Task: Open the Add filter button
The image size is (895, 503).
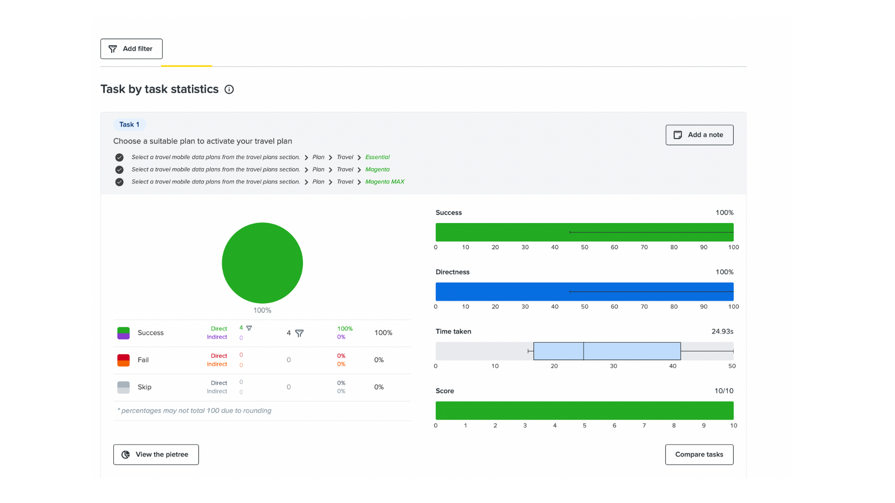Action: [131, 49]
